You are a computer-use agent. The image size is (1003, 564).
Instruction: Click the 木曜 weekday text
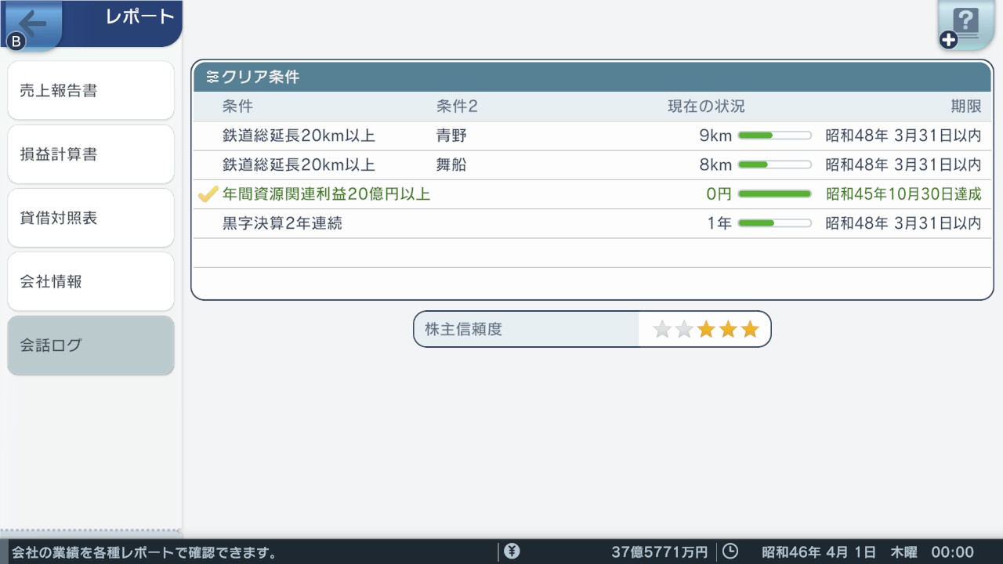point(903,552)
